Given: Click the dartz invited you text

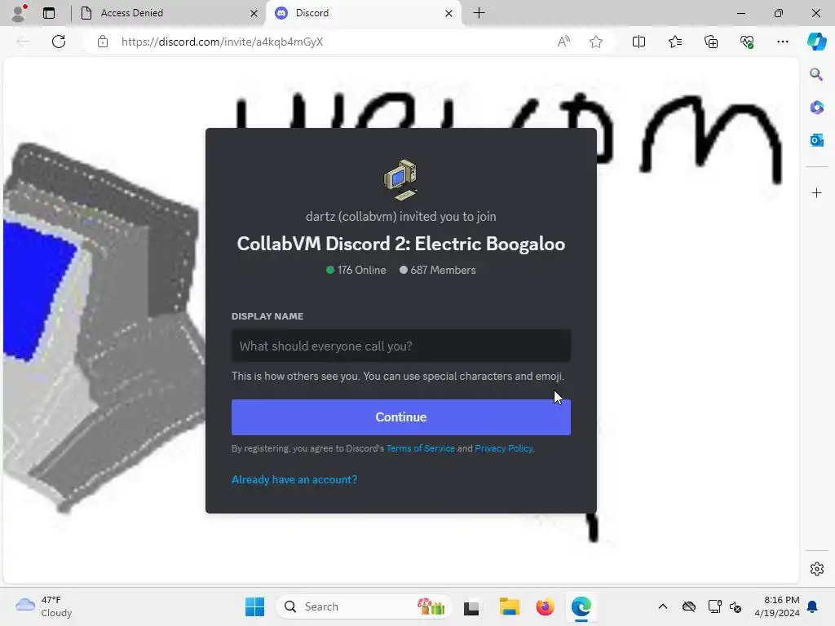Looking at the screenshot, I should tap(401, 217).
